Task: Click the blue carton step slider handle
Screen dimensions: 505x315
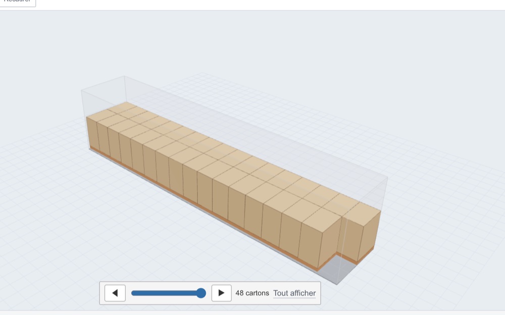Action: 201,293
